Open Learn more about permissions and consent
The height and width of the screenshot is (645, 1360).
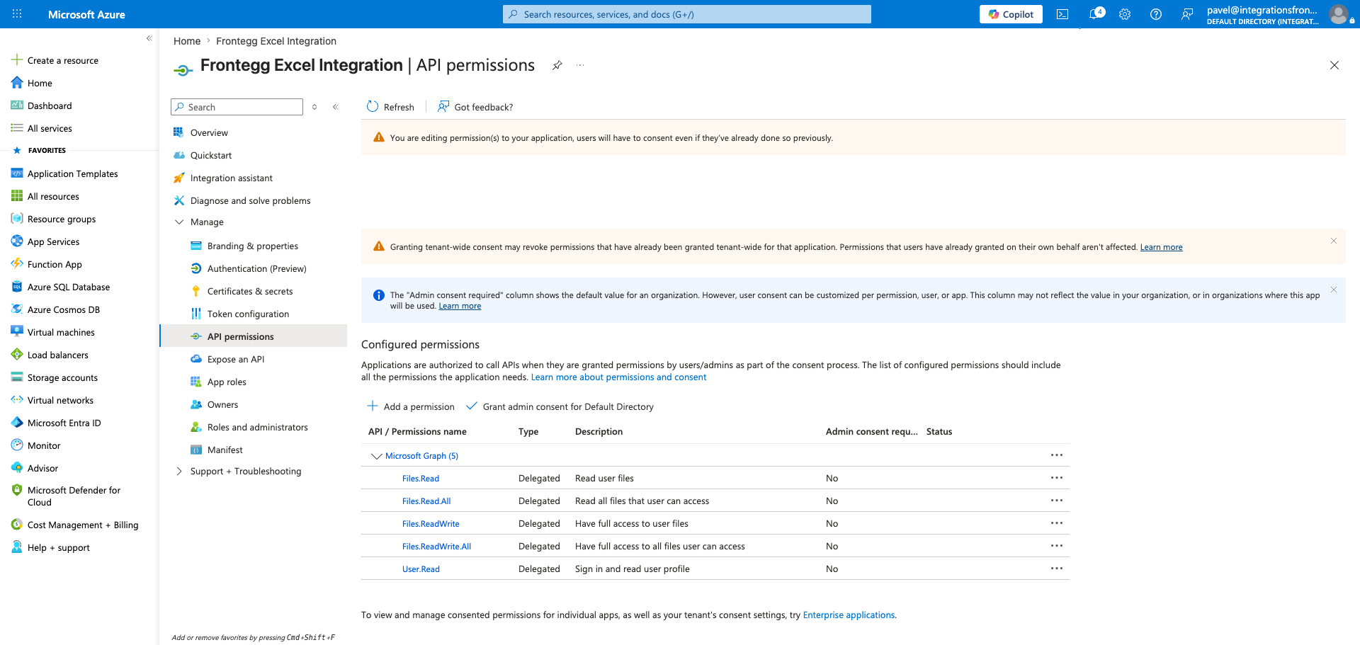tap(618, 377)
